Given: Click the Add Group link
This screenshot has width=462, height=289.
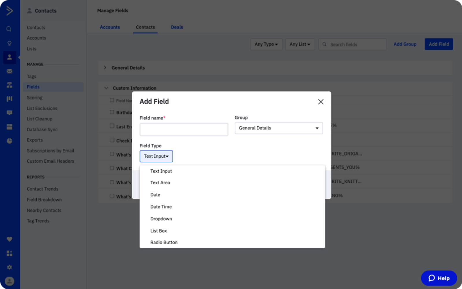Looking at the screenshot, I should [x=405, y=44].
